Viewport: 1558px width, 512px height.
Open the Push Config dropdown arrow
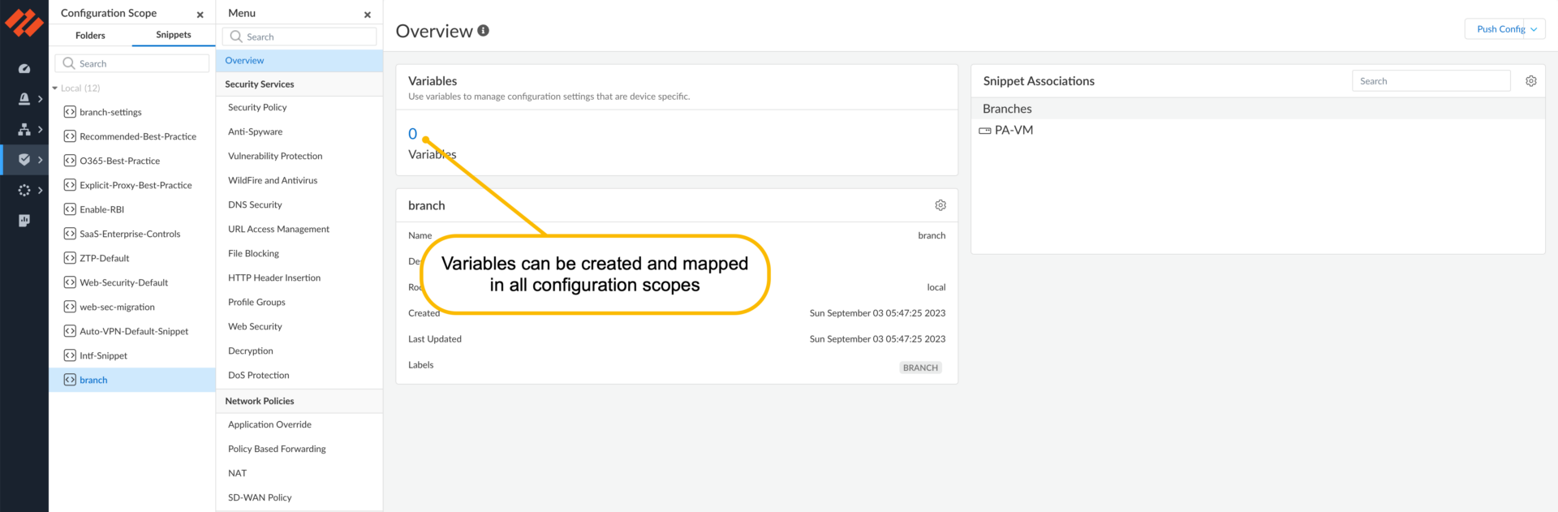[x=1534, y=29]
